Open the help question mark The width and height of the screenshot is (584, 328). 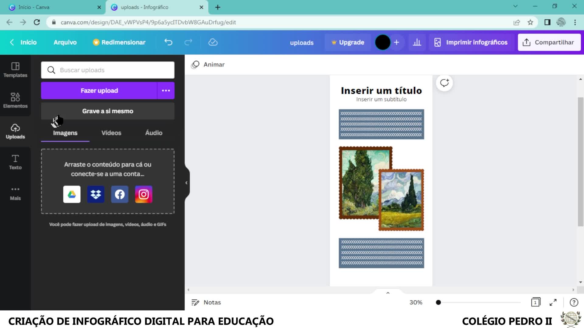tap(574, 302)
